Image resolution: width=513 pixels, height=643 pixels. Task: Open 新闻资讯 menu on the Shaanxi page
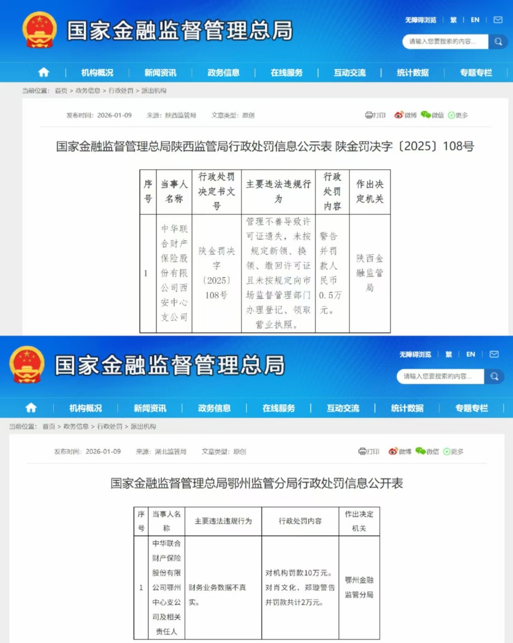(160, 73)
